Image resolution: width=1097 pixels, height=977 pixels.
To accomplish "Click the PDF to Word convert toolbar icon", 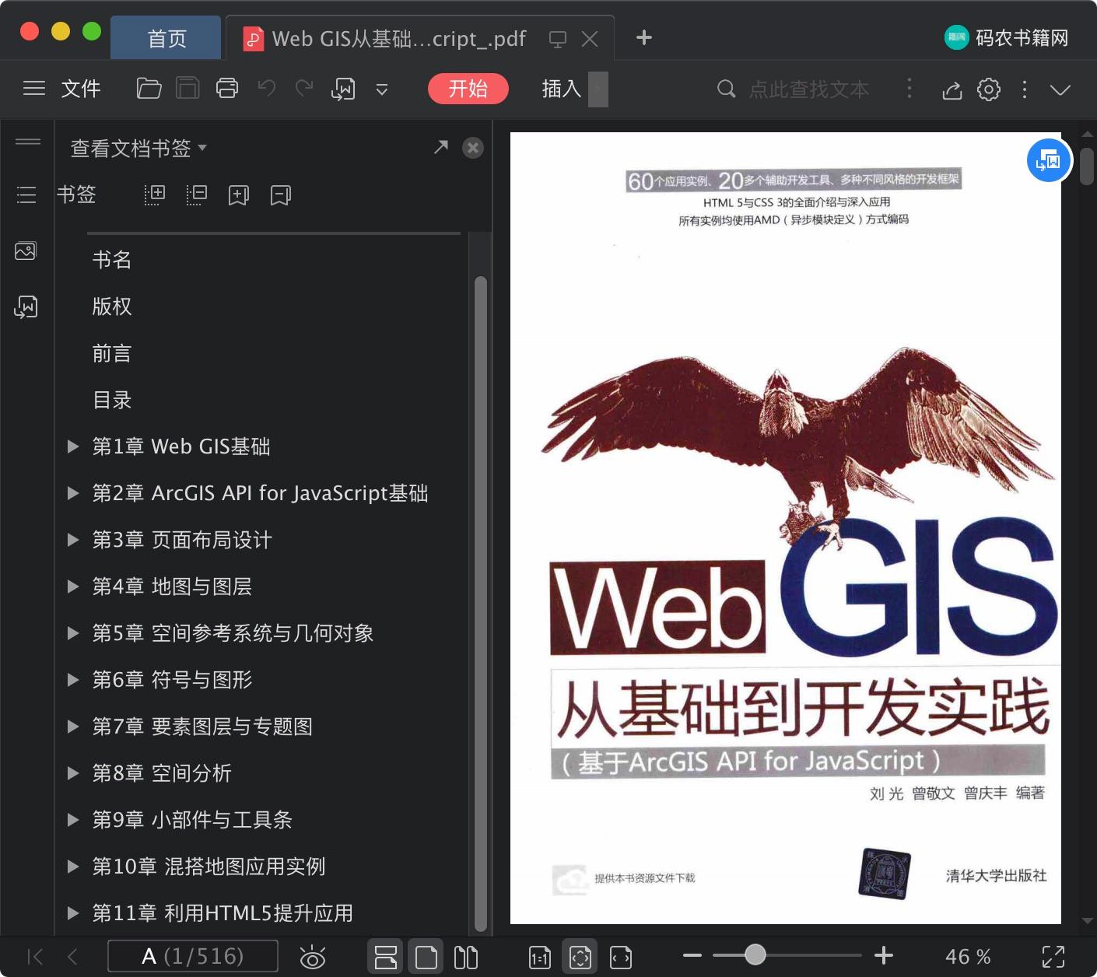I will click(x=343, y=89).
